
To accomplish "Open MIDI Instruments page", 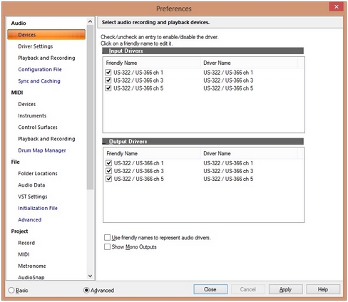I will [x=32, y=115].
